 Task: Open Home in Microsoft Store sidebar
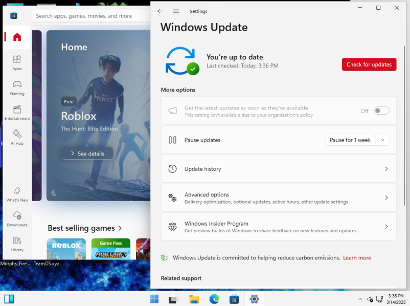17,37
